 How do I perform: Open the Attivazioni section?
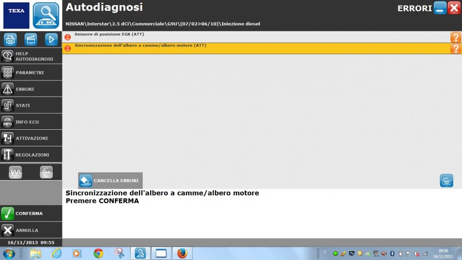pos(31,138)
